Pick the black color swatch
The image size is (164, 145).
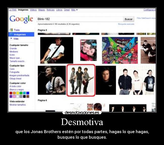(x=24, y=96)
